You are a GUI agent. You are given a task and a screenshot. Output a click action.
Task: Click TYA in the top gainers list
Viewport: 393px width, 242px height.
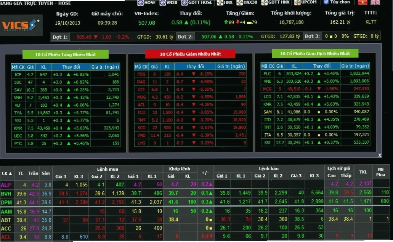pyautogui.click(x=18, y=113)
